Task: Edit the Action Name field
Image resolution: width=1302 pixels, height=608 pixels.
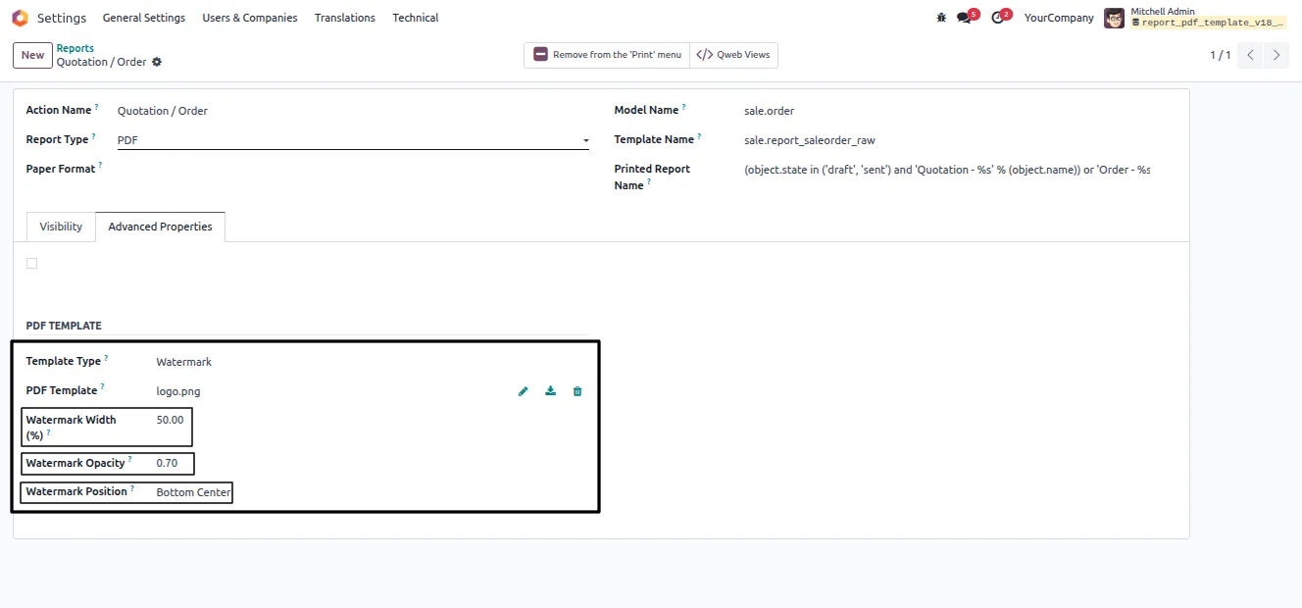Action: pyautogui.click(x=353, y=111)
